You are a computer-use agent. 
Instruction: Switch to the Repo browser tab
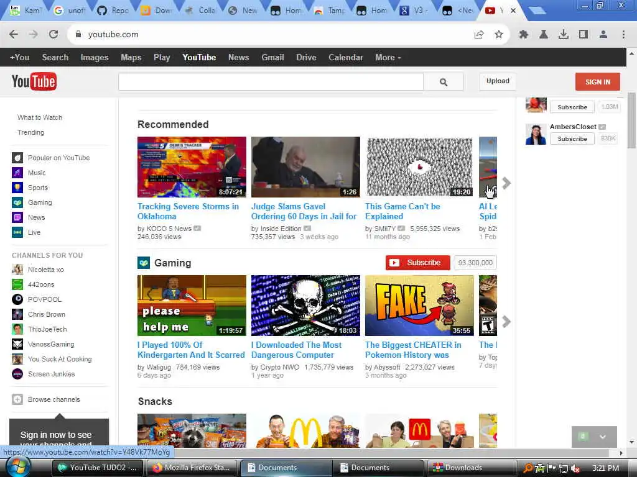[113, 11]
